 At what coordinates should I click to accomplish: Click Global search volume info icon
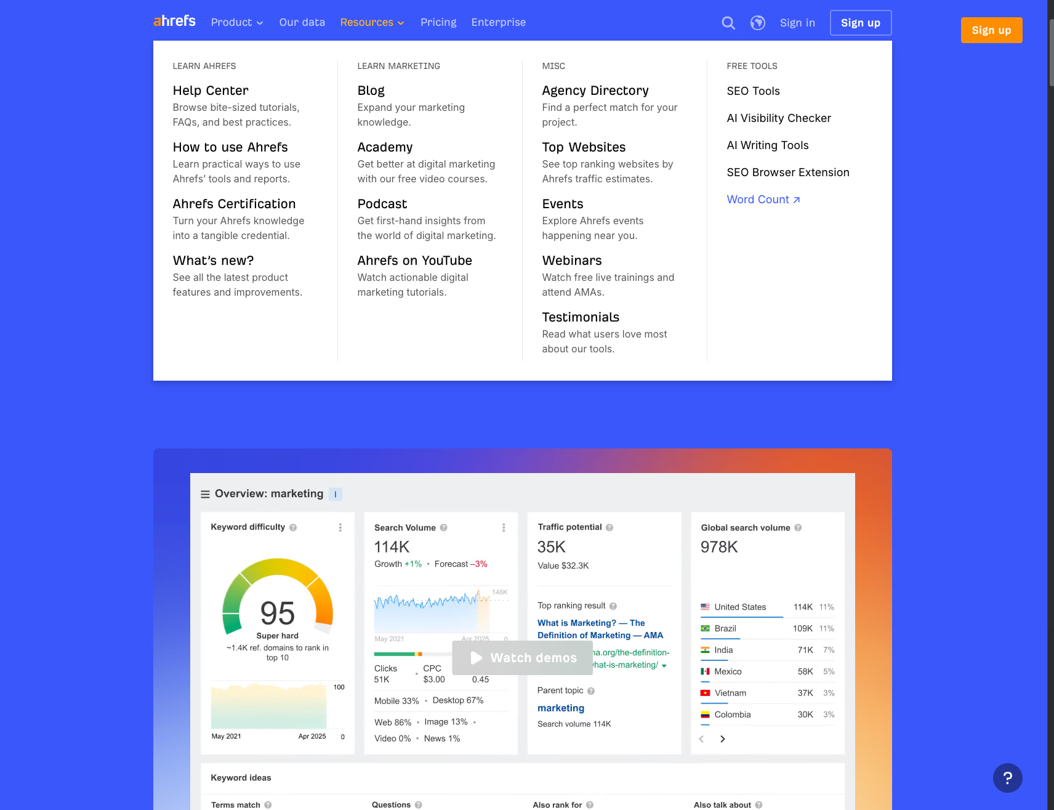point(798,528)
